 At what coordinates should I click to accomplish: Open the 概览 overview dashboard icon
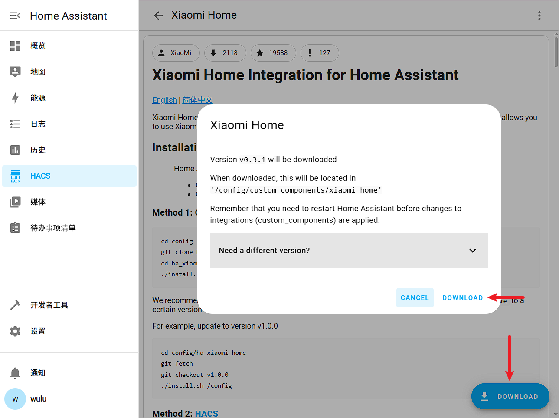(15, 46)
